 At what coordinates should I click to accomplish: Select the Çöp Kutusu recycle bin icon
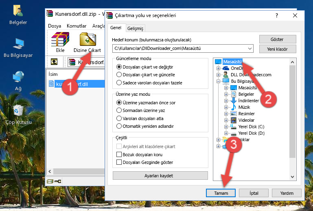[18, 114]
